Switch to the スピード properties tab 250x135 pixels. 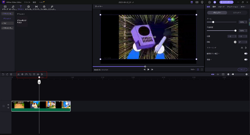point(222,7)
